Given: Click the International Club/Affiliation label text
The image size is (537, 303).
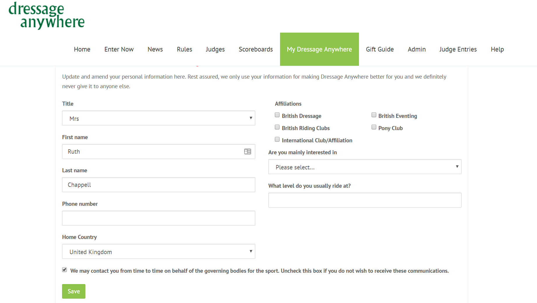Looking at the screenshot, I should [x=317, y=140].
